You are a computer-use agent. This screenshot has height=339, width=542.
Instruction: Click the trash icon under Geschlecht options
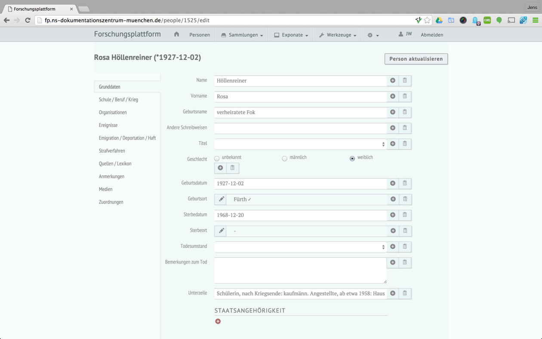coord(232,168)
